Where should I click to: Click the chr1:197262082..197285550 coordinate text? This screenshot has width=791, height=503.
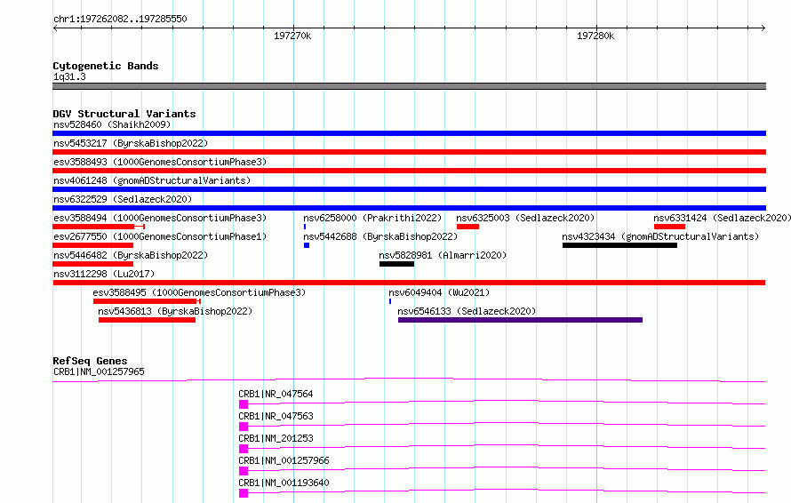pos(120,20)
